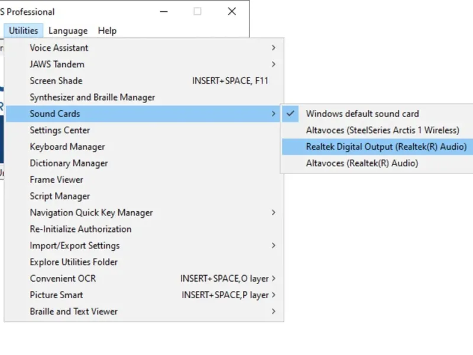Viewport: 473px width, 355px height.
Task: Open Synthesizer and Braille Manager
Action: click(x=92, y=98)
